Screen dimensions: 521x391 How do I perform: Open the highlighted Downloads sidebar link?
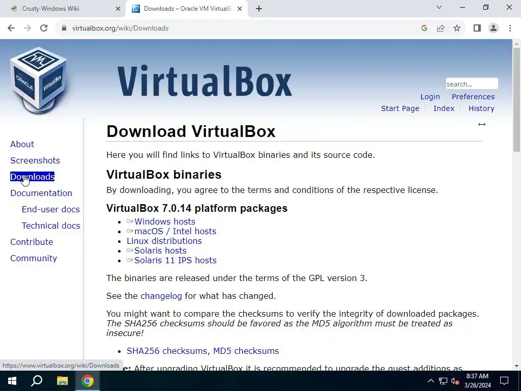coord(32,177)
